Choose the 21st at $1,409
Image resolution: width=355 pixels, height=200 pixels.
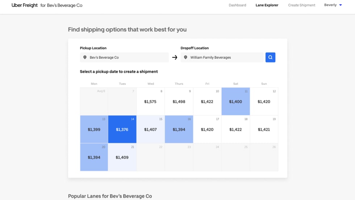click(122, 157)
